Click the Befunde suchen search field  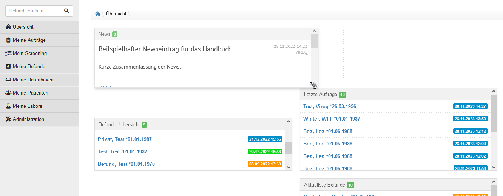(33, 11)
